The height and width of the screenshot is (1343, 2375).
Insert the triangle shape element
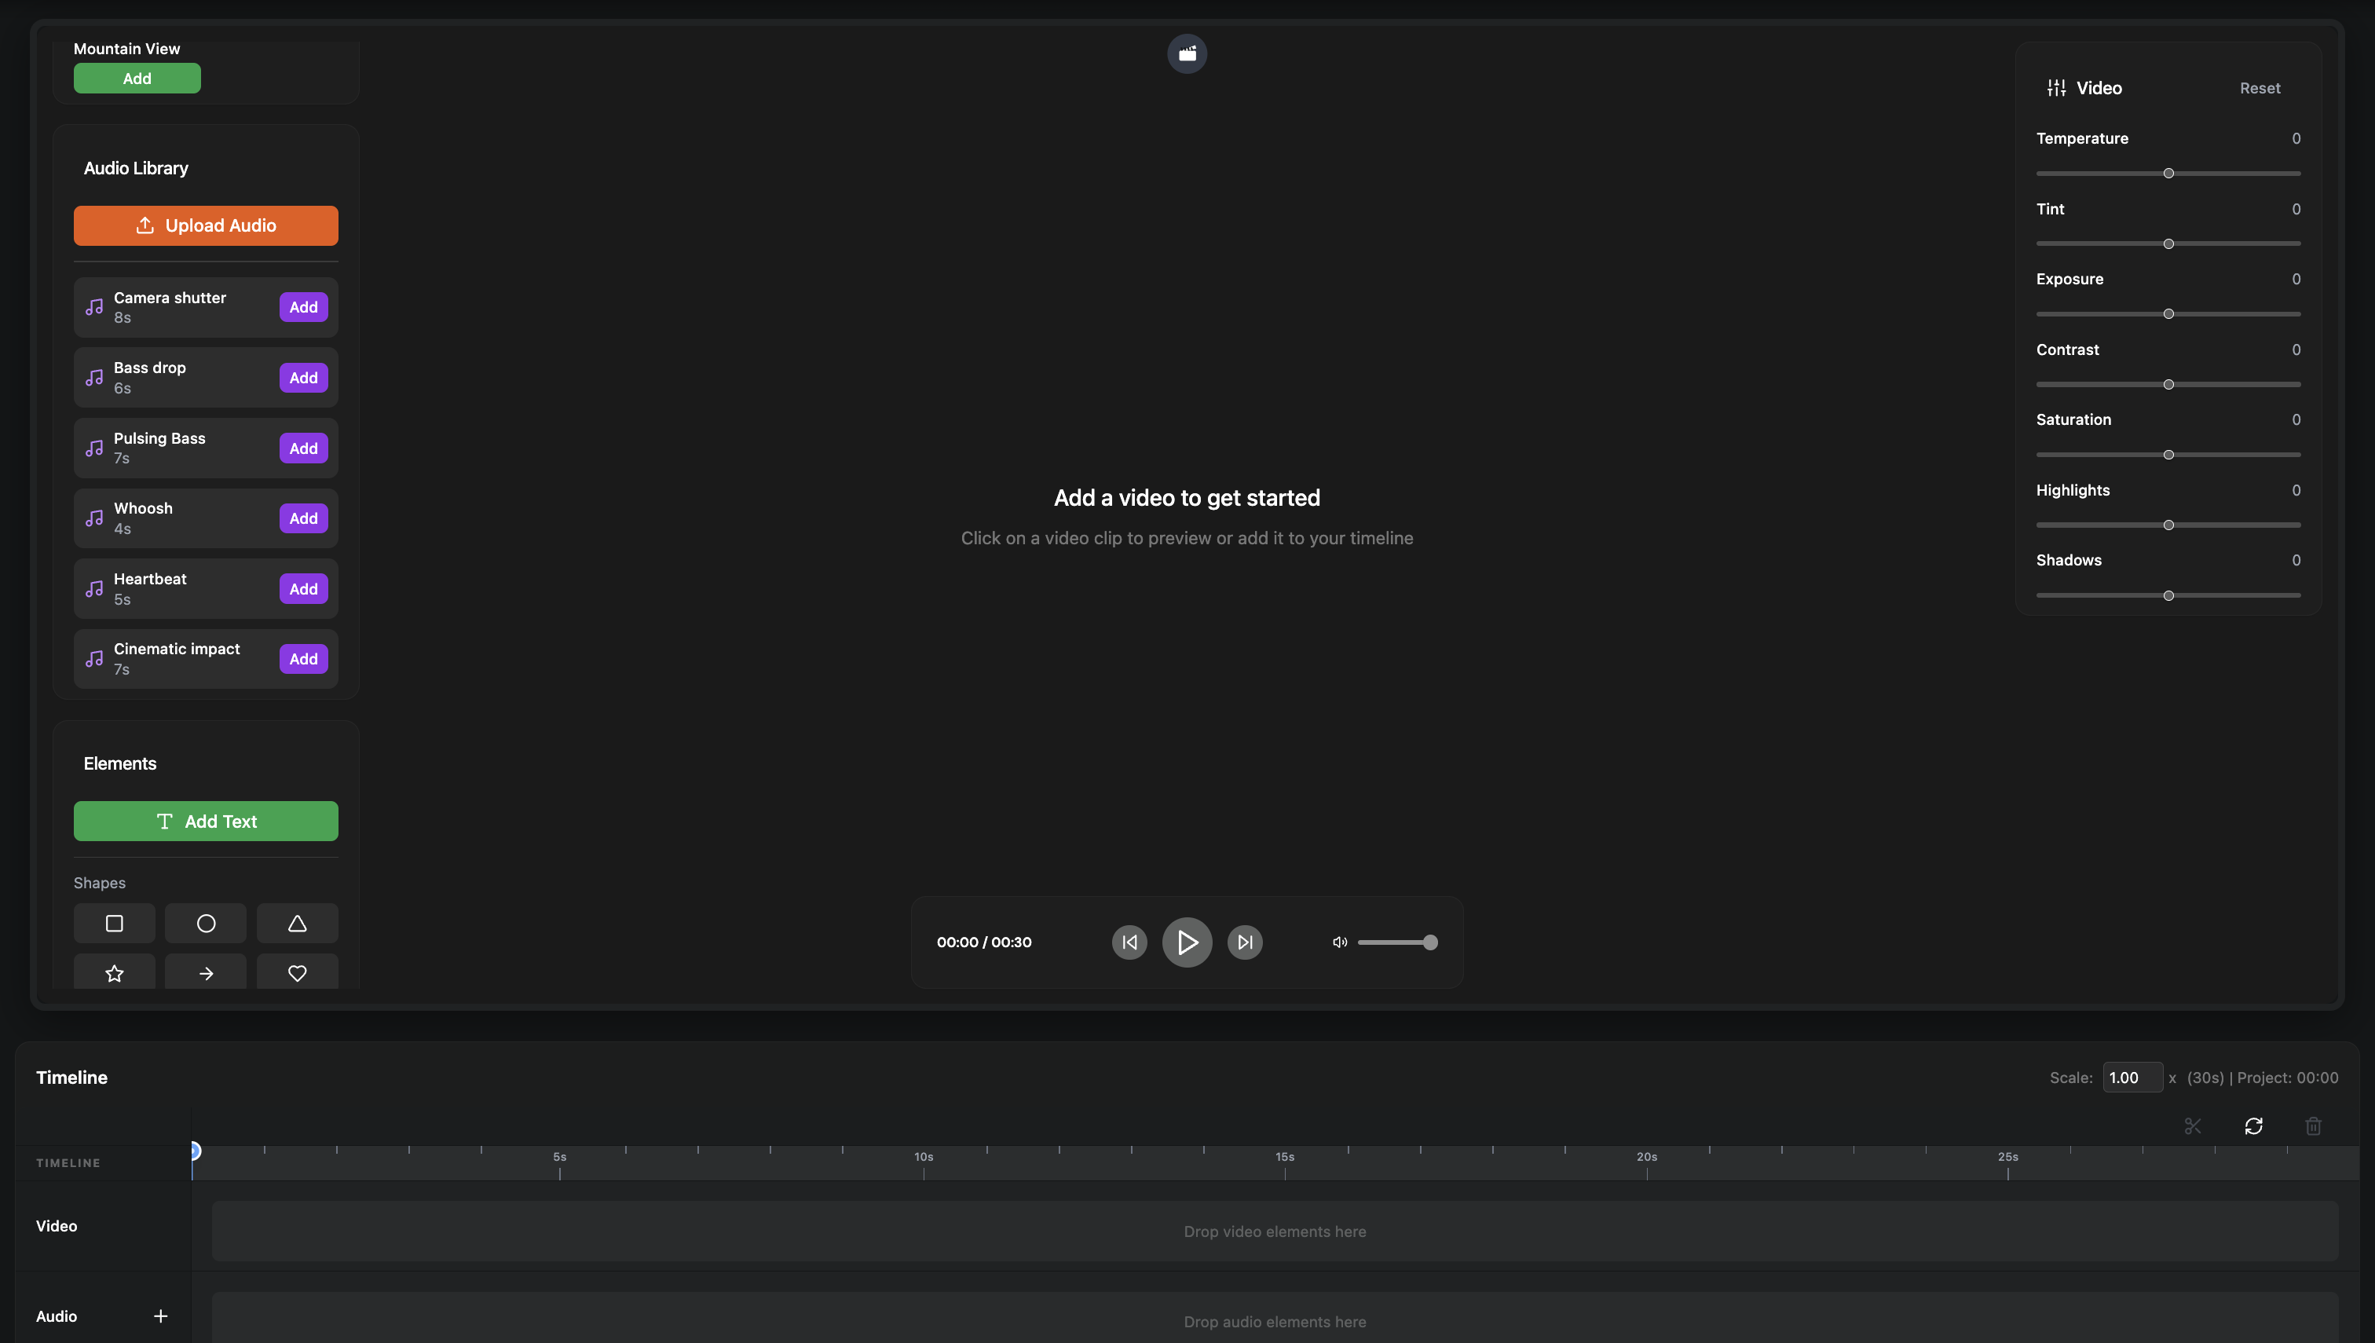tap(297, 924)
